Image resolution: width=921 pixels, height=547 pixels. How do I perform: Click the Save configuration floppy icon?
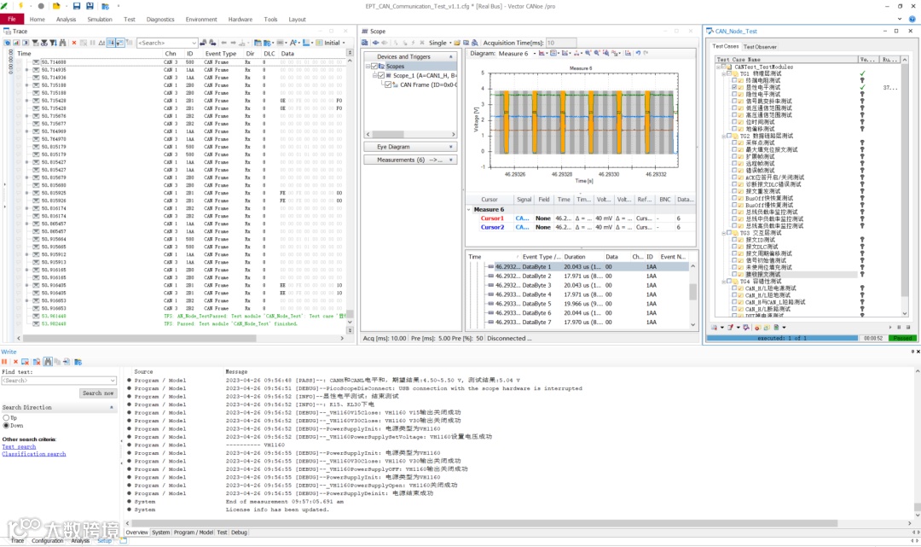click(76, 6)
